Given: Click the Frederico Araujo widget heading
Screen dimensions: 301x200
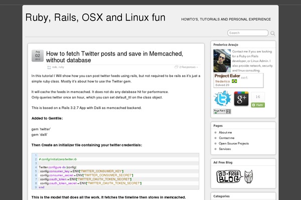Looking at the screenshot, I should tap(226, 44).
